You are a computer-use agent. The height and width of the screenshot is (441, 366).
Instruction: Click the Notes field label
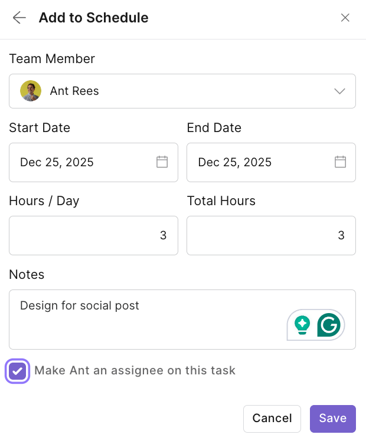pos(27,274)
